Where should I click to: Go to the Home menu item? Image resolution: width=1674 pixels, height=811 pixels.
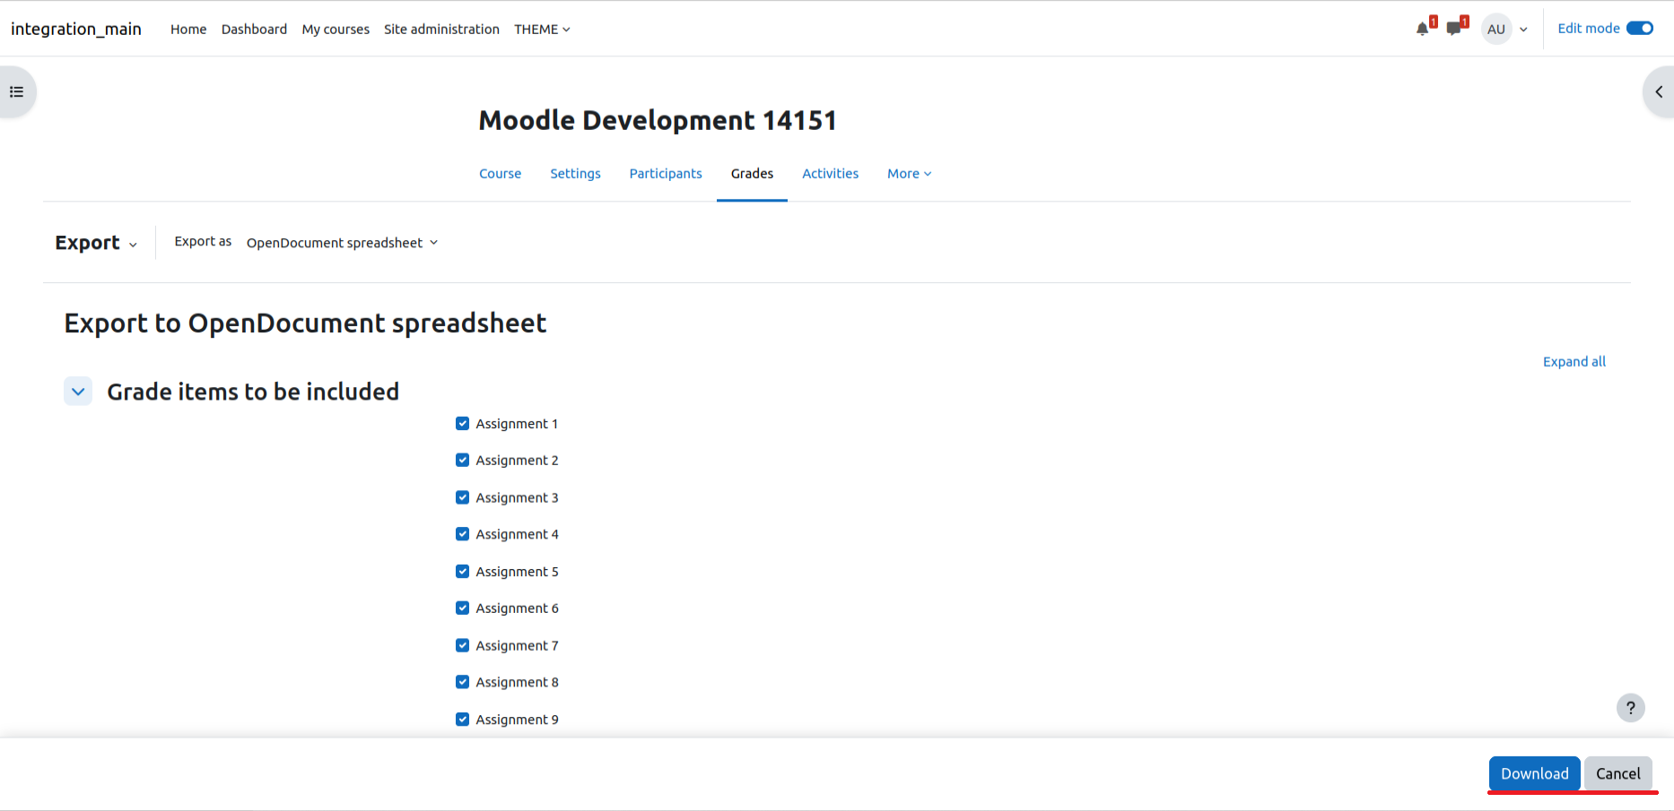(188, 29)
